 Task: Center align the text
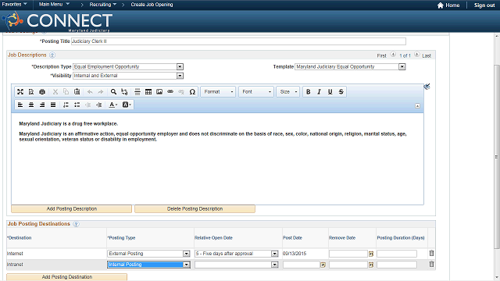pos(31,105)
